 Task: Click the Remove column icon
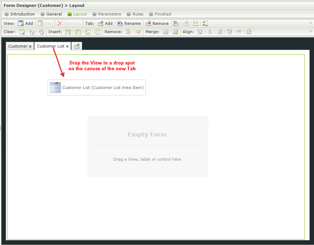128,32
